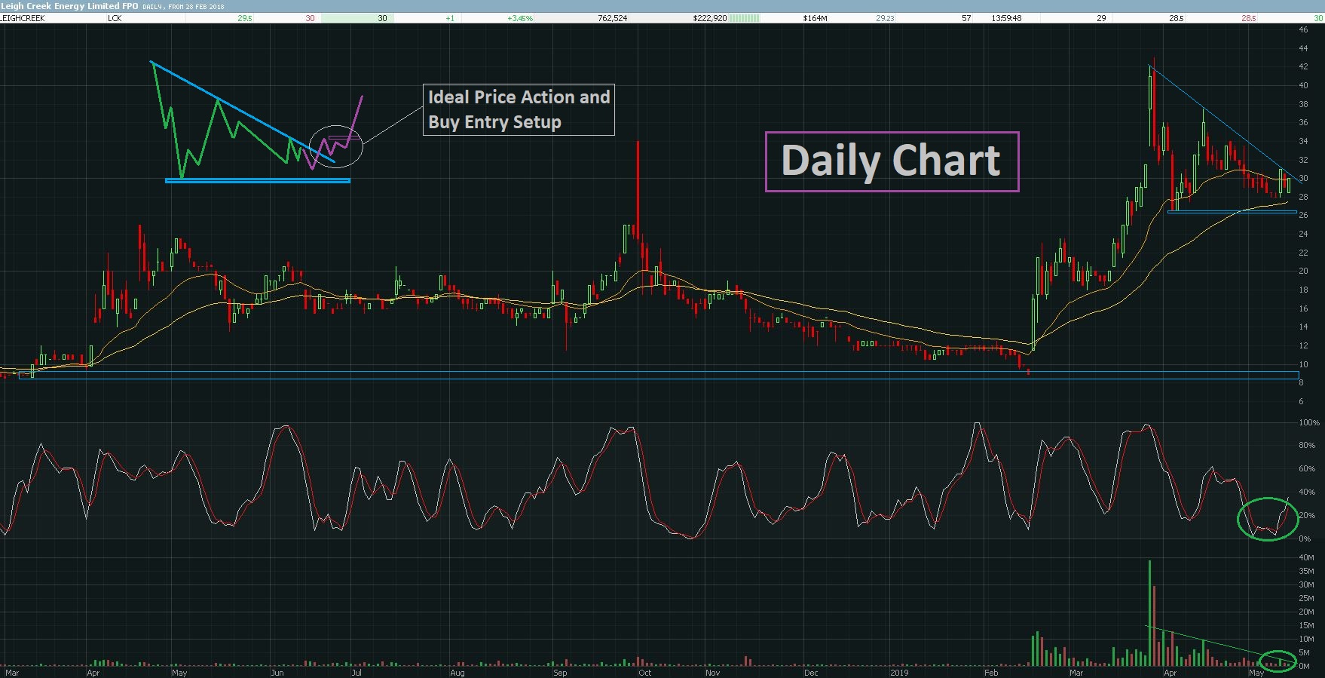Click the 29 open price cell

pyautogui.click(x=1101, y=18)
